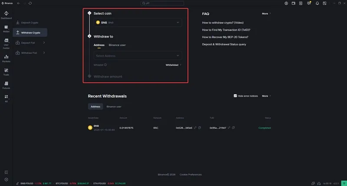Open the profile account icon
Viewport: 347px width, 186px height.
coord(286,3)
